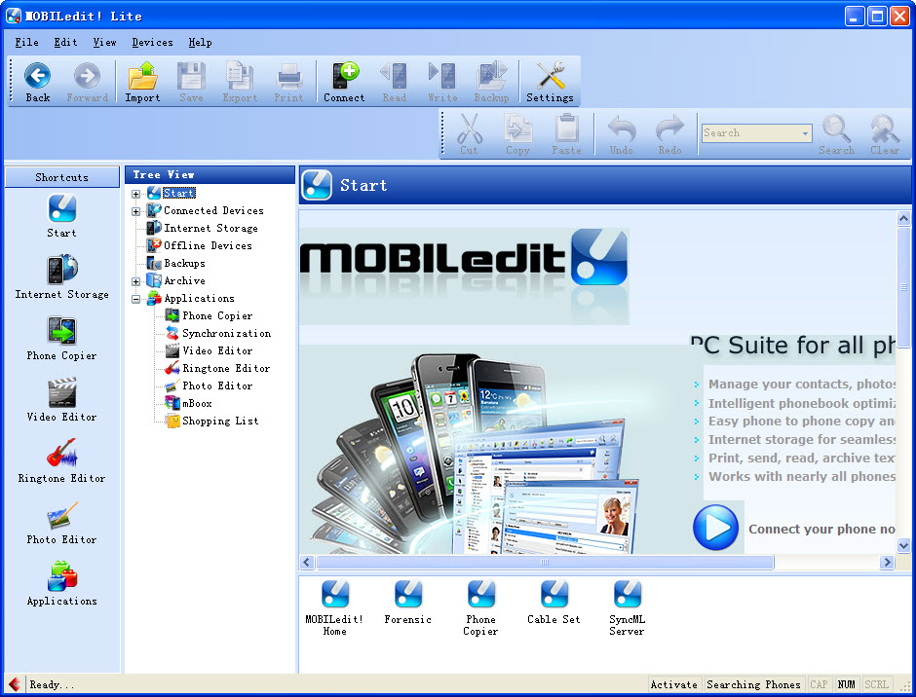Open the Help menu
Image resolution: width=916 pixels, height=697 pixels.
point(200,42)
